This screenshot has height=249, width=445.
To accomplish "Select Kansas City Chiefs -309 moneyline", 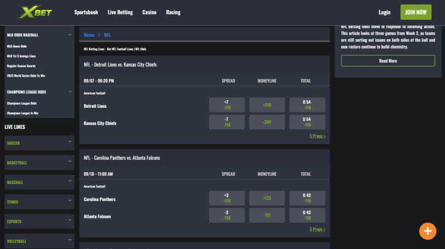I will [x=267, y=122].
